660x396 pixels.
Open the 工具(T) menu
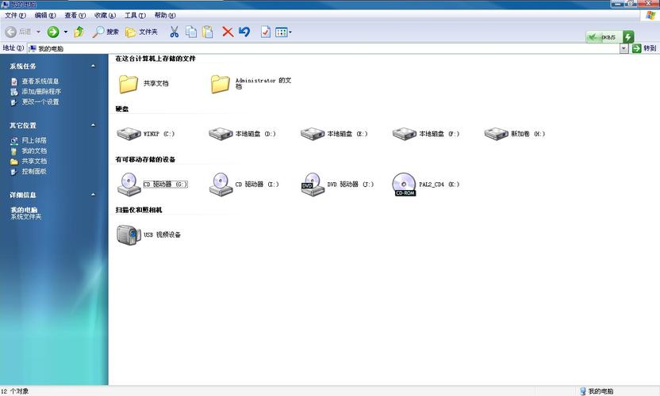(136, 15)
